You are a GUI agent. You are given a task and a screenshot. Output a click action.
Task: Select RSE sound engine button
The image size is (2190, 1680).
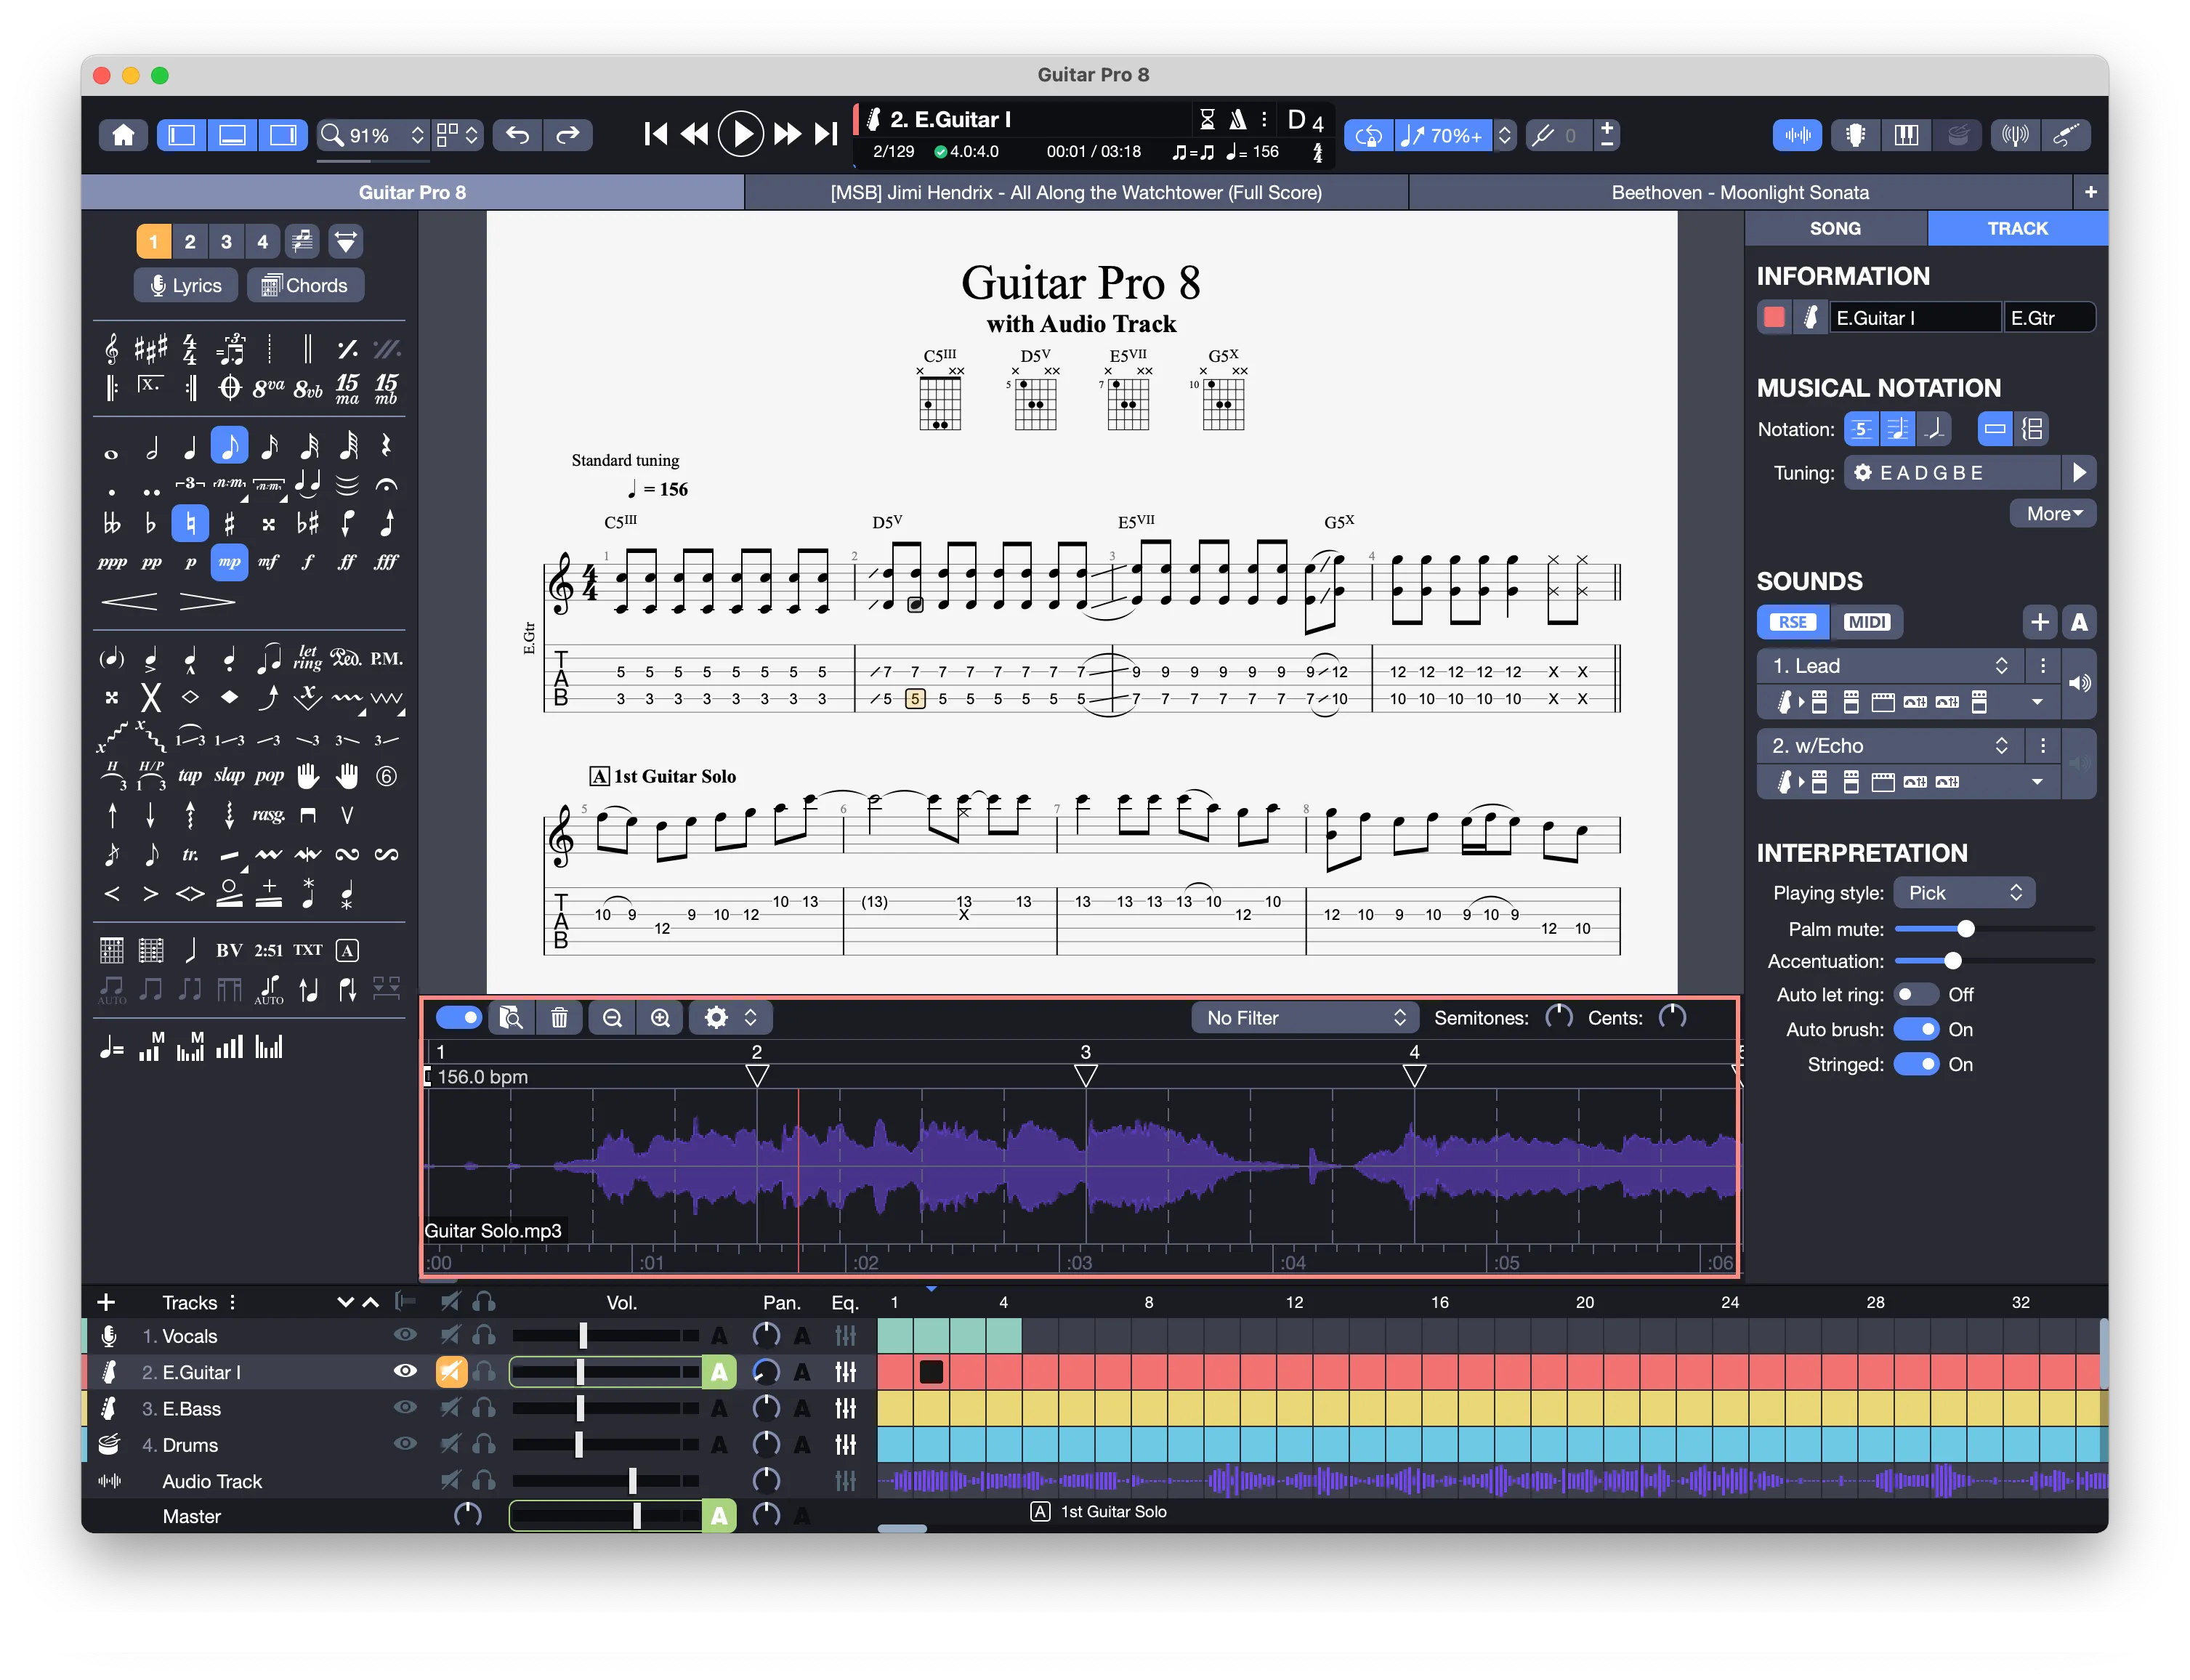1792,622
